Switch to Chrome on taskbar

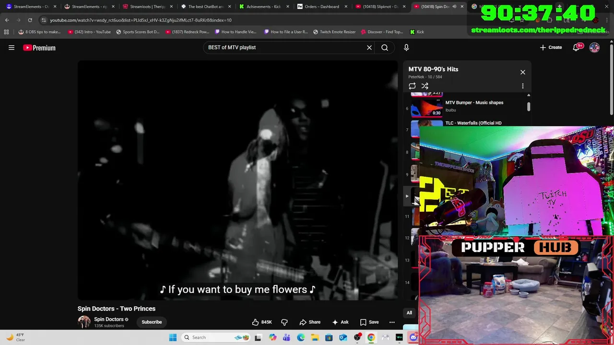[371, 337]
